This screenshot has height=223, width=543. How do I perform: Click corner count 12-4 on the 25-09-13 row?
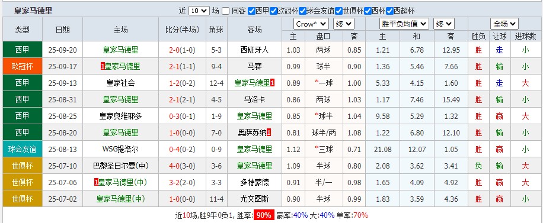216,83
